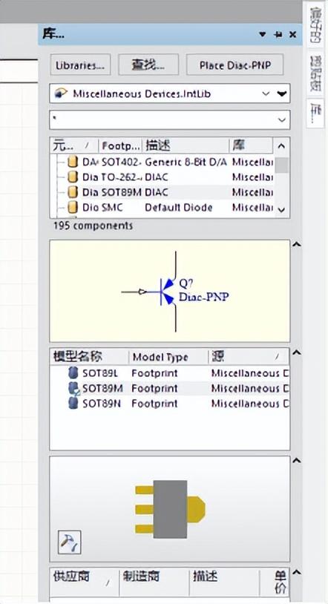Collapse the footprint preview section
This screenshot has width=328, height=604.
296,460
